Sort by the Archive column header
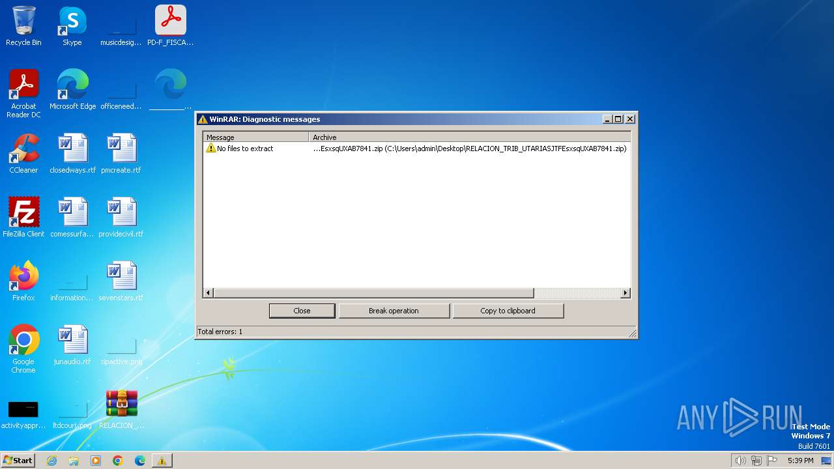834x469 pixels. tap(470, 137)
